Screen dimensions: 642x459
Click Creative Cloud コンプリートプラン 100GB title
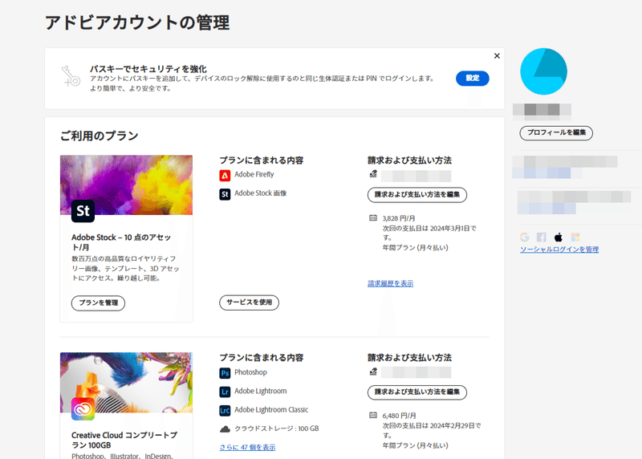click(x=124, y=441)
